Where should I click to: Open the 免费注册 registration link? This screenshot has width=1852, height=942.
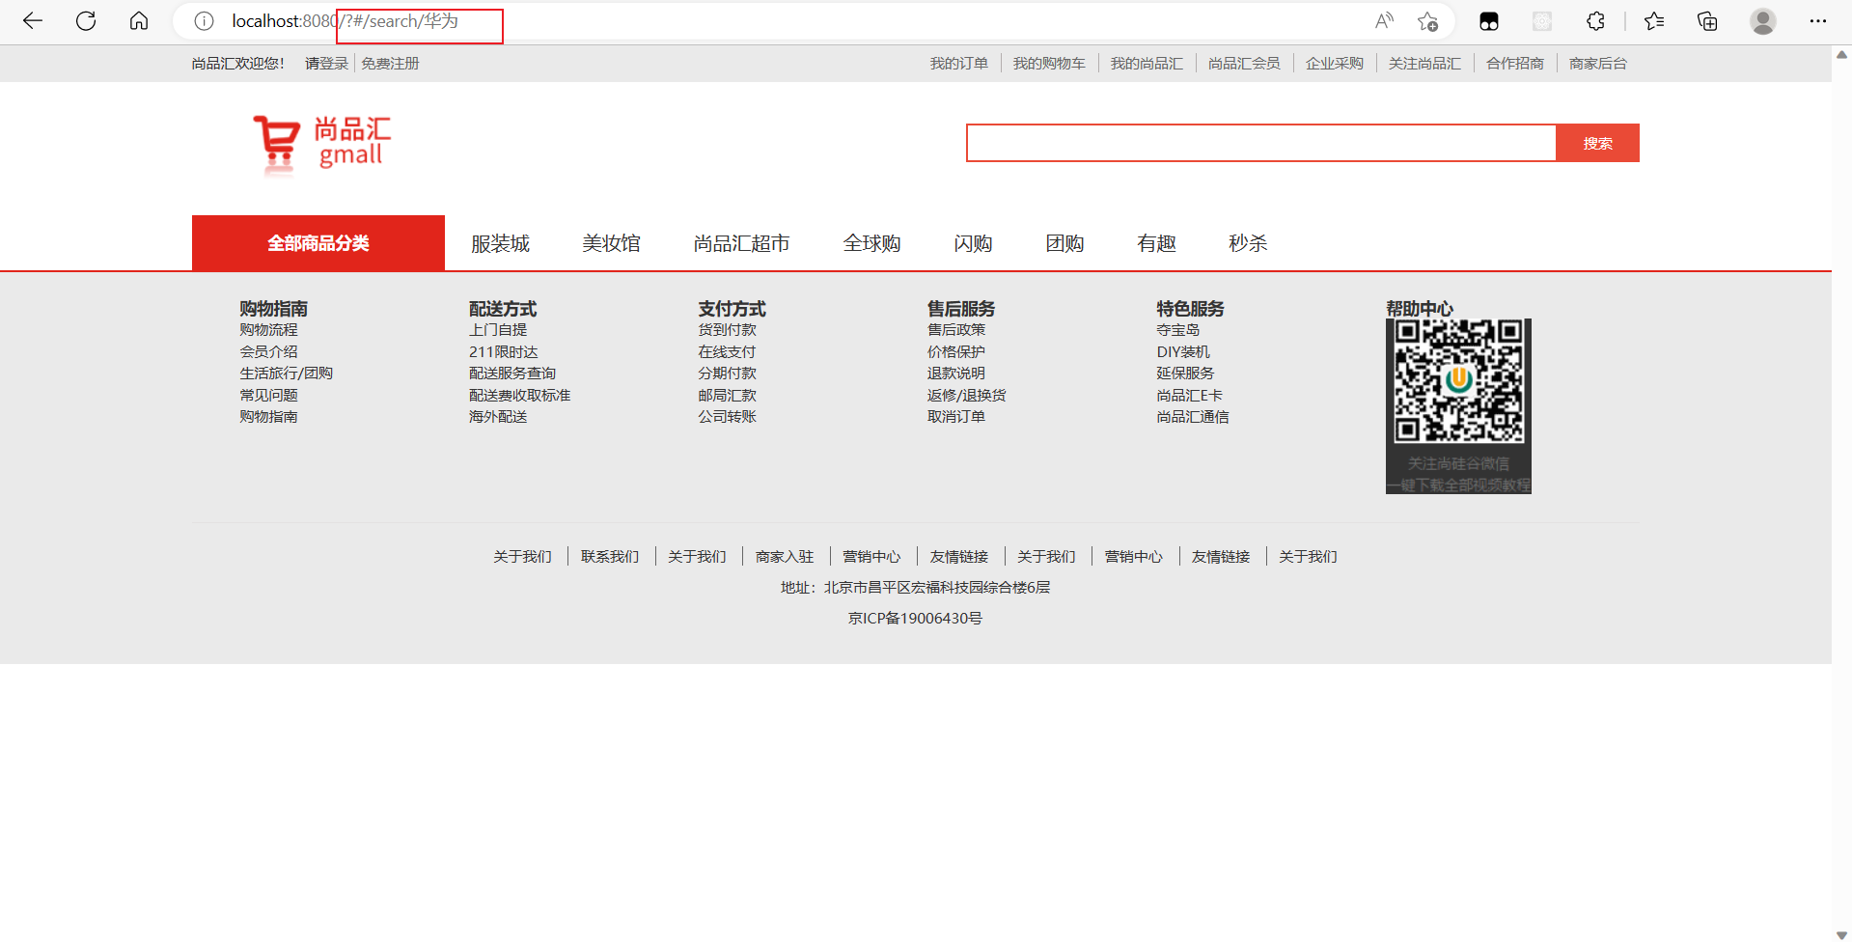(390, 63)
